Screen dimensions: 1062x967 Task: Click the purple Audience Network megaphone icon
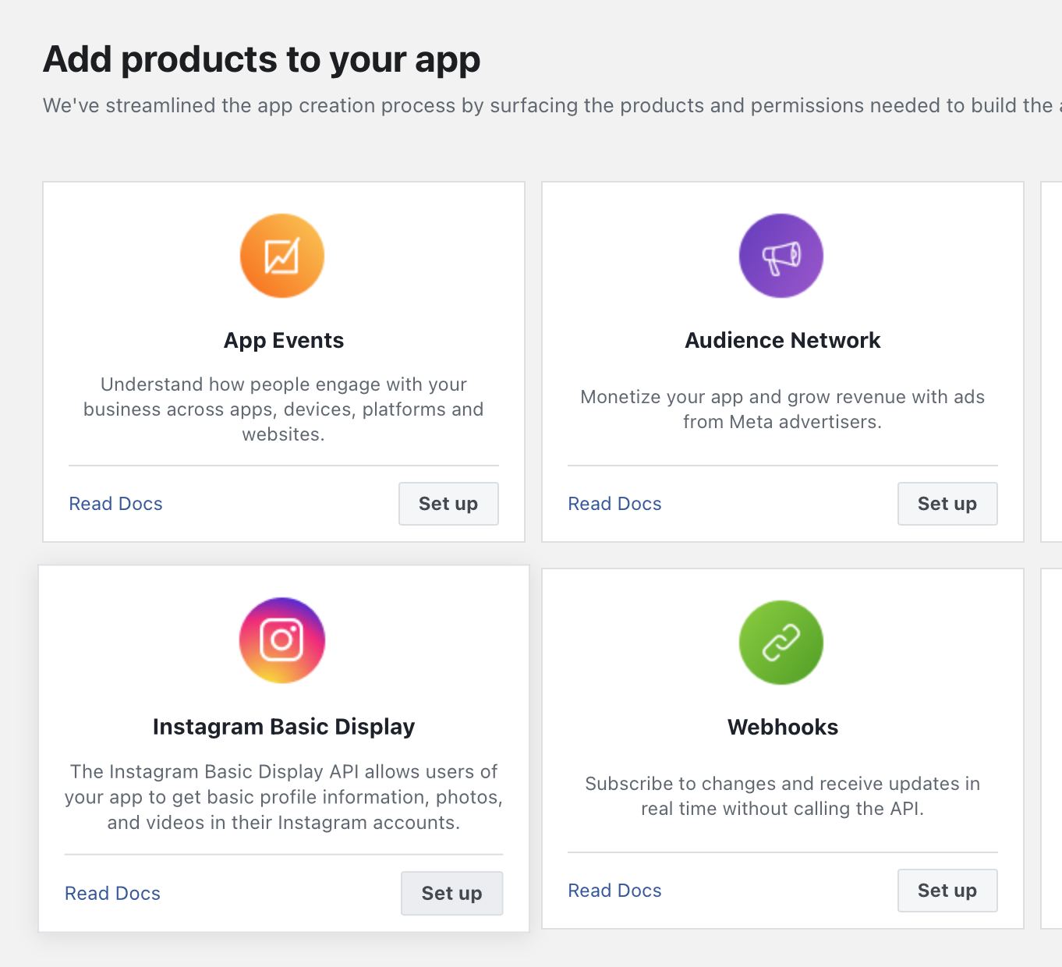(x=781, y=256)
